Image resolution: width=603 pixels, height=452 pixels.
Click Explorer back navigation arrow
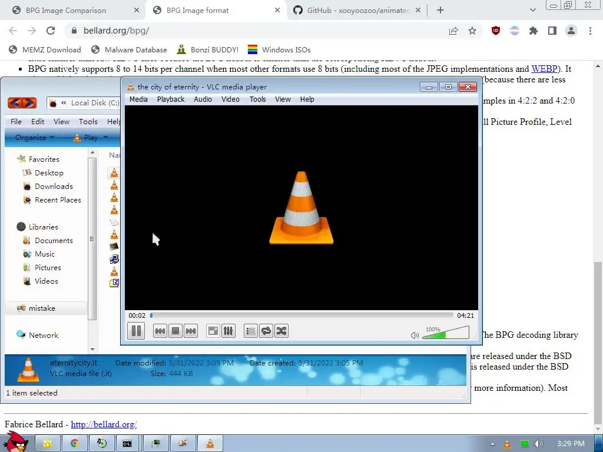(15, 103)
